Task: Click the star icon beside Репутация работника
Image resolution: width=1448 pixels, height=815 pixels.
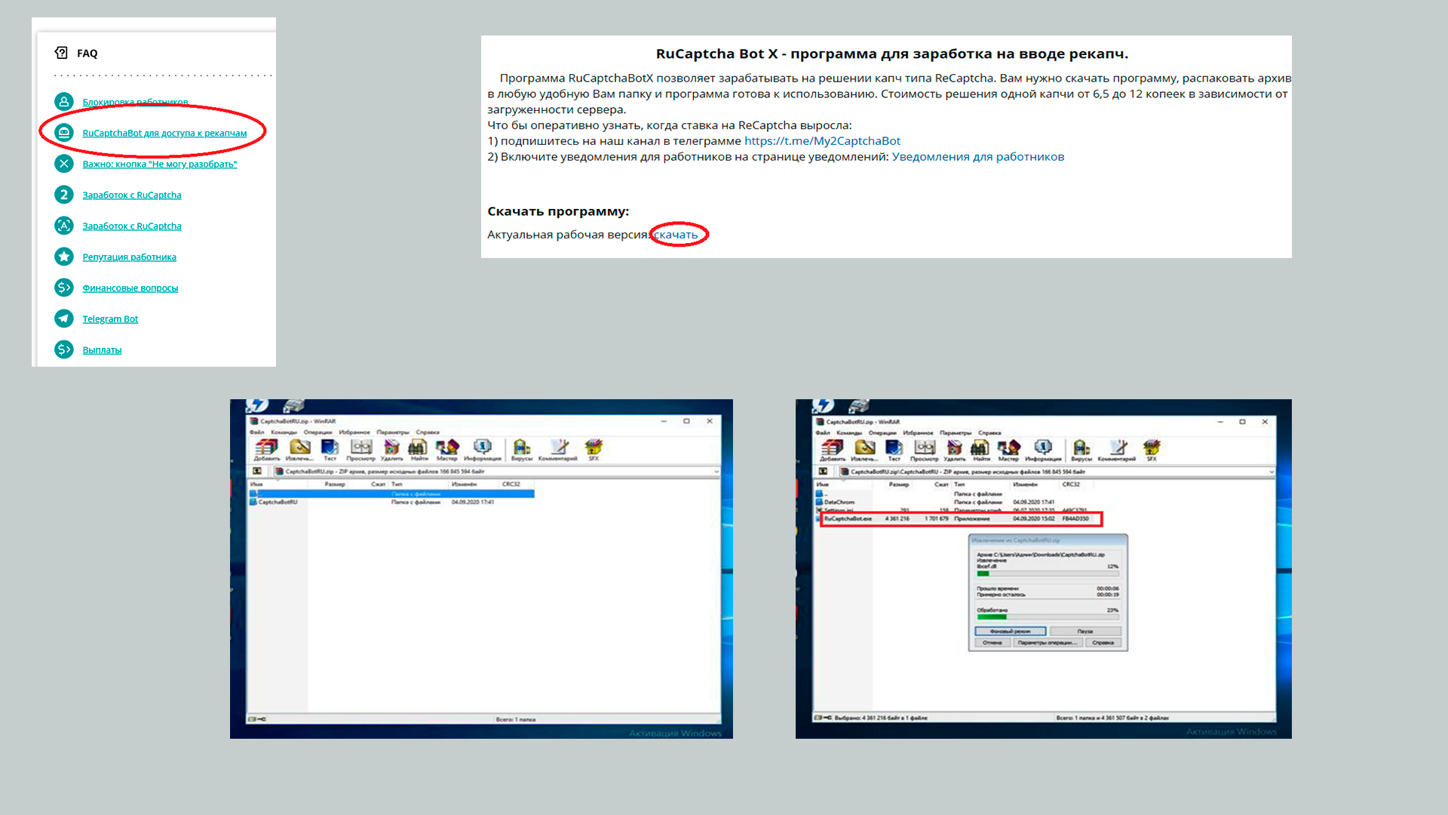Action: tap(64, 257)
